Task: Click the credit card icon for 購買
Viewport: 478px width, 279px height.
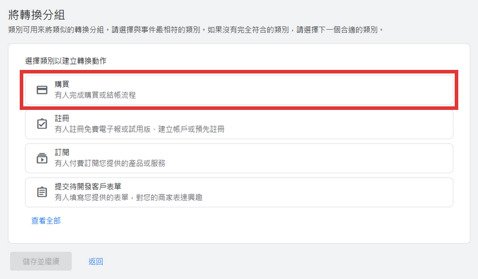Action: 42,90
